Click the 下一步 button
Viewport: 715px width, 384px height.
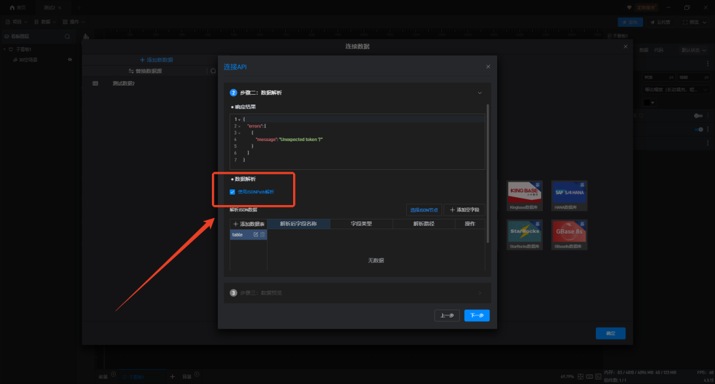tap(477, 315)
